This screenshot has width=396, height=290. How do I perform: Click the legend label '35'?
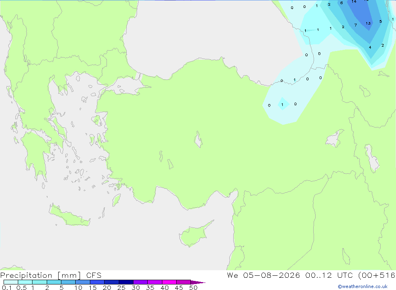150,288
